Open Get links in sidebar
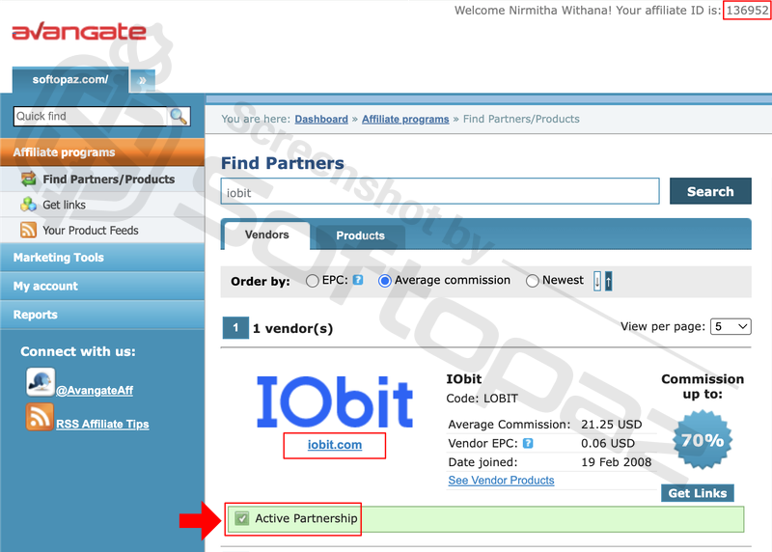Image resolution: width=772 pixels, height=552 pixels. coord(64,205)
